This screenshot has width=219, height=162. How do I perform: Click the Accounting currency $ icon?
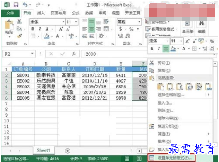[120, 29]
